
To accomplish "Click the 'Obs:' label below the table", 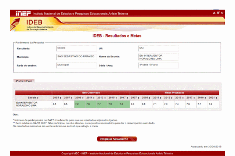I will click(x=15, y=114).
